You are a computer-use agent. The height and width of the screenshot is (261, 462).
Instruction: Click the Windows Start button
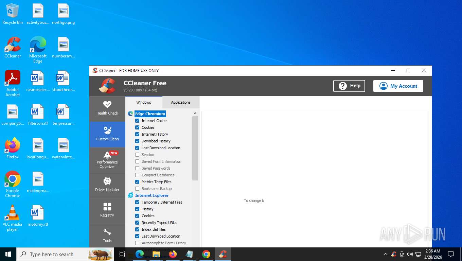pos(8,254)
